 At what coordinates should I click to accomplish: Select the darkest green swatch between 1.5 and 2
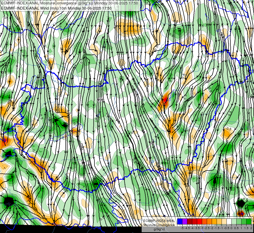pyautogui.click(x=249, y=221)
